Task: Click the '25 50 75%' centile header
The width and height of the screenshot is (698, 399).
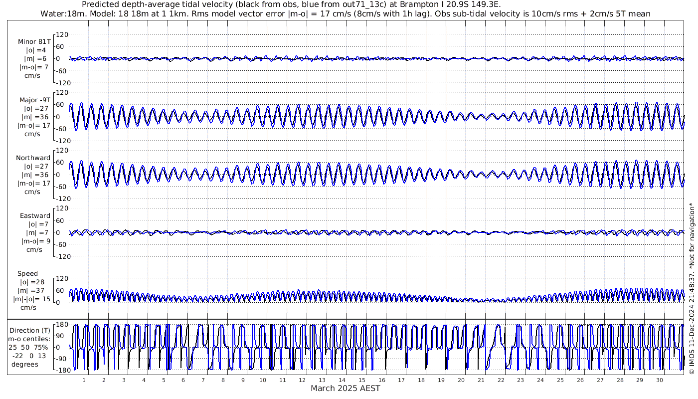Action: (x=28, y=347)
